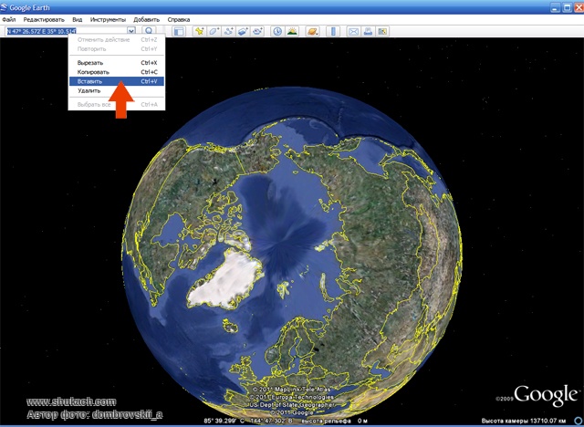Click the Google logo on the map

click(546, 395)
